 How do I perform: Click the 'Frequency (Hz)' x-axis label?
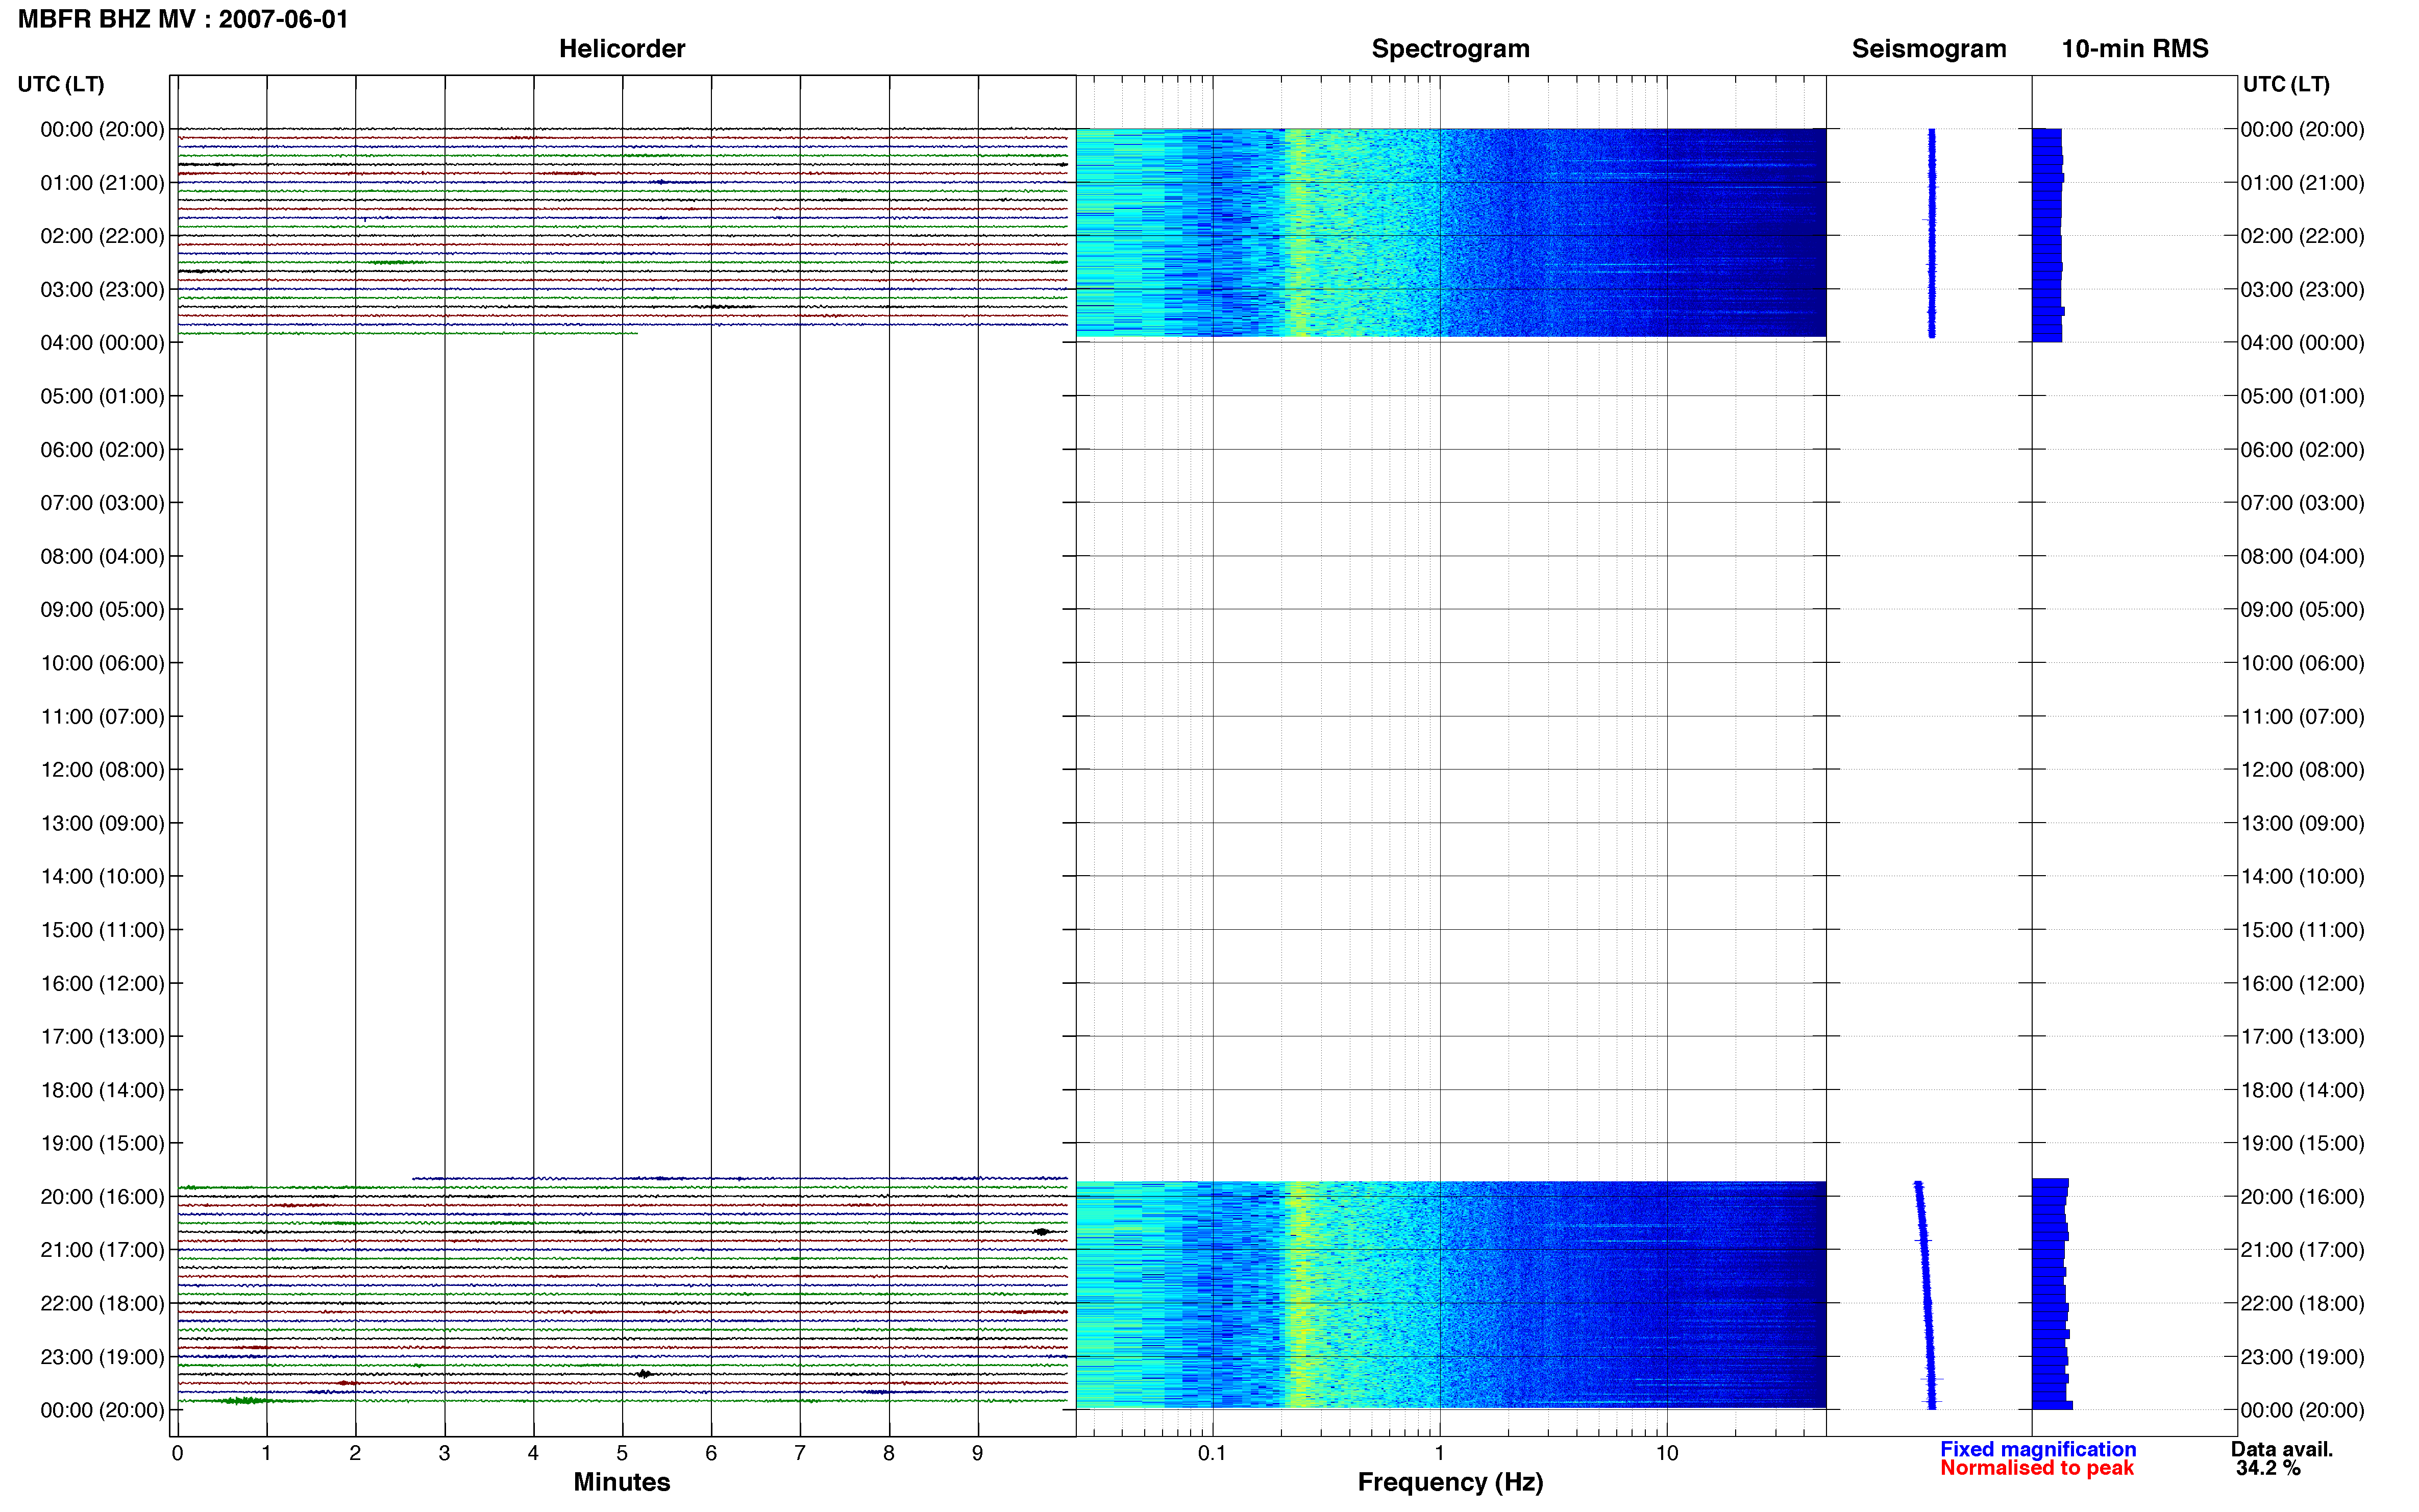tap(1450, 1482)
